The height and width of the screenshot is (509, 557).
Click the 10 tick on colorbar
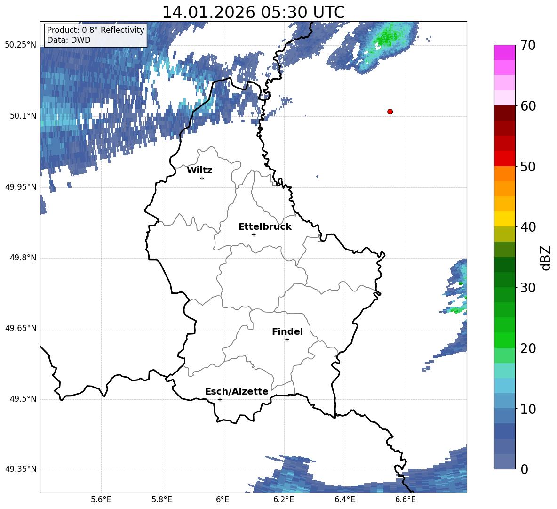(528, 409)
